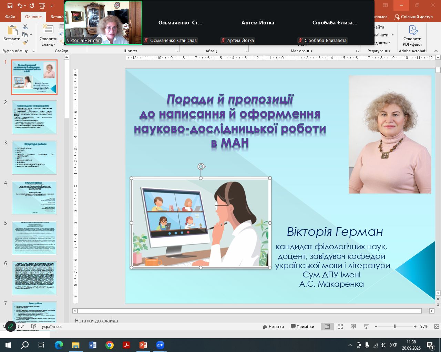Select the Основне ribbon tab
Screen dimensions: 441x352
[x=33, y=17]
